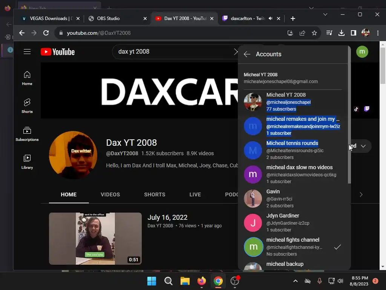386x290 pixels.
Task: Open the clock showing 8:55 PM
Action: coord(359,281)
